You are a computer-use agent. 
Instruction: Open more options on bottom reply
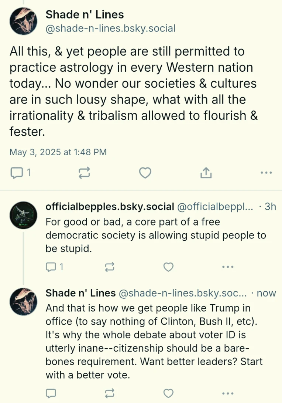point(228,393)
